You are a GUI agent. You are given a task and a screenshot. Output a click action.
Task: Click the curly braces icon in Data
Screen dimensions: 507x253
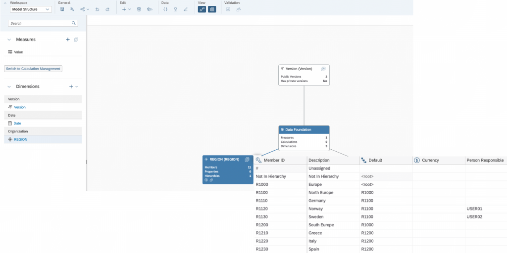tap(165, 9)
